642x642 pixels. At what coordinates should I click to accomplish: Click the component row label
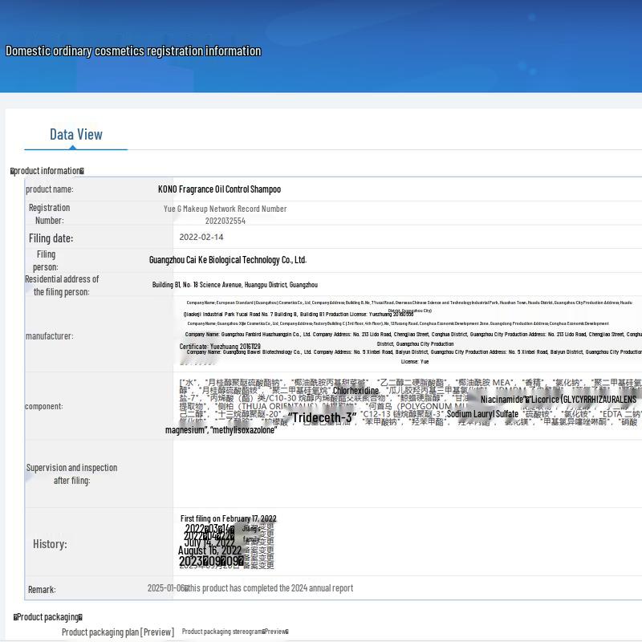pyautogui.click(x=43, y=406)
